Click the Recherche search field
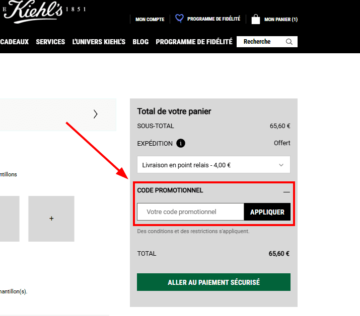Image resolution: width=360 pixels, height=316 pixels. point(261,42)
